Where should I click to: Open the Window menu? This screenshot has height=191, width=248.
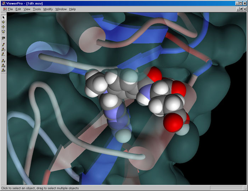[x=61, y=9]
